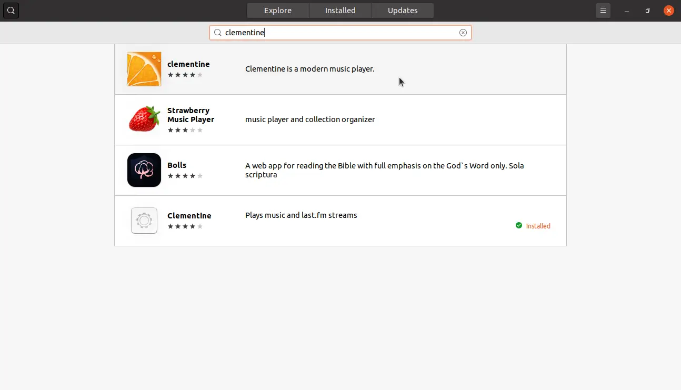Click the Bolls app icon
Image resolution: width=681 pixels, height=390 pixels.
[x=144, y=170]
